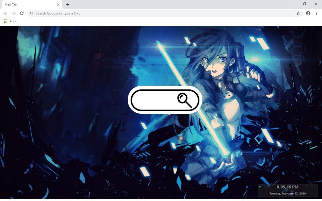This screenshot has width=322, height=201.
Task: Click the magnifying glass in the search box
Action: [184, 100]
